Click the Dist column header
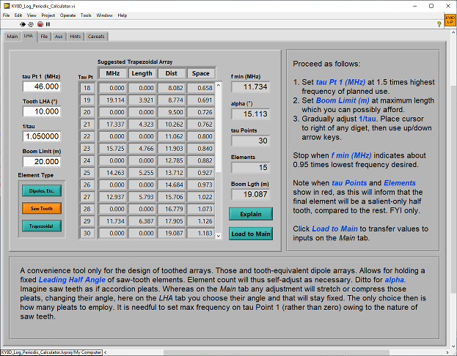 click(x=172, y=73)
